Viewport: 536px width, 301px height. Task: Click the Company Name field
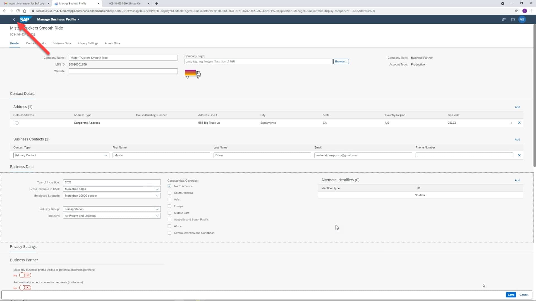pos(123,58)
